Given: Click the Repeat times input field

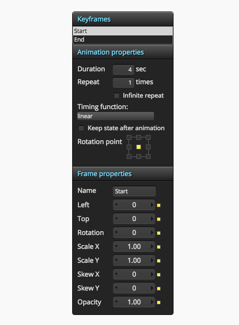Looking at the screenshot, I should coord(123,82).
